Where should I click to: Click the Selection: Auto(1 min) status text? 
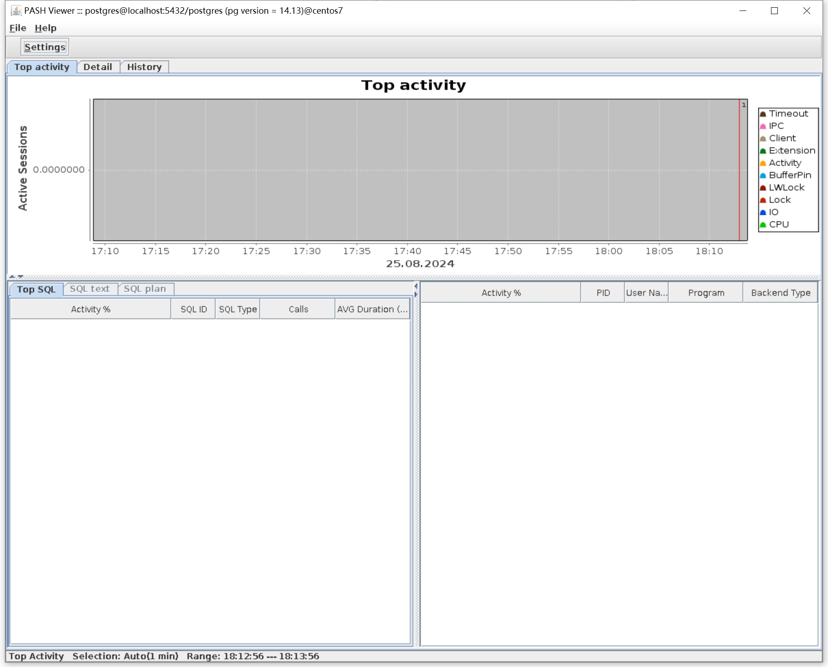[125, 656]
